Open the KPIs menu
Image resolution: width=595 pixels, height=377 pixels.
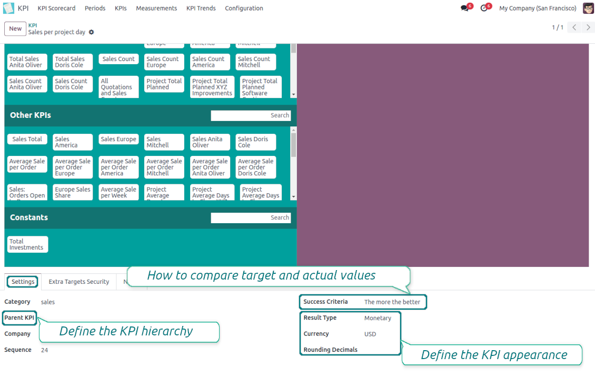point(121,8)
